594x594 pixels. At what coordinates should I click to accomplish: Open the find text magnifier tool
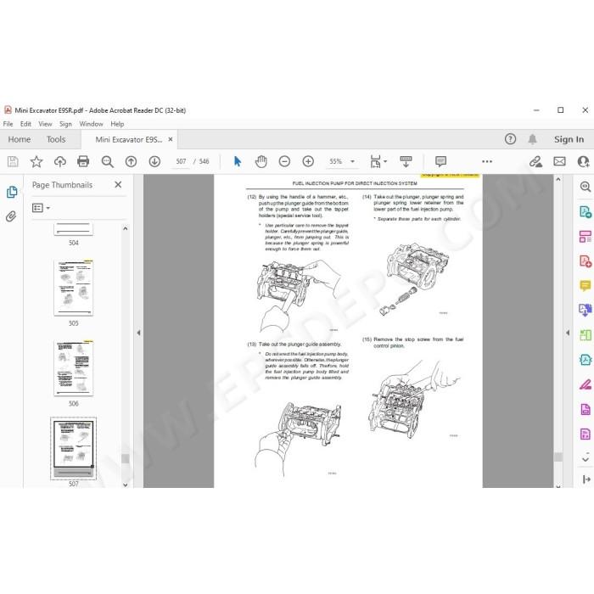(108, 162)
